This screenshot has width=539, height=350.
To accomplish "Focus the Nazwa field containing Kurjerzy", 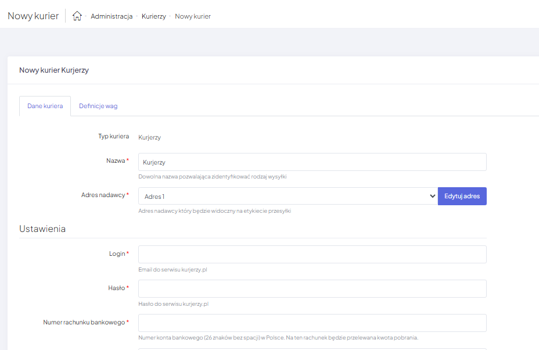I will [x=312, y=162].
